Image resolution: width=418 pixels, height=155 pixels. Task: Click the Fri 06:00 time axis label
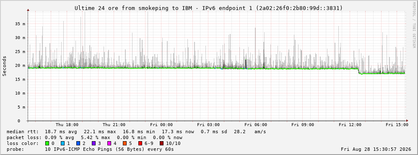[x=256, y=125]
